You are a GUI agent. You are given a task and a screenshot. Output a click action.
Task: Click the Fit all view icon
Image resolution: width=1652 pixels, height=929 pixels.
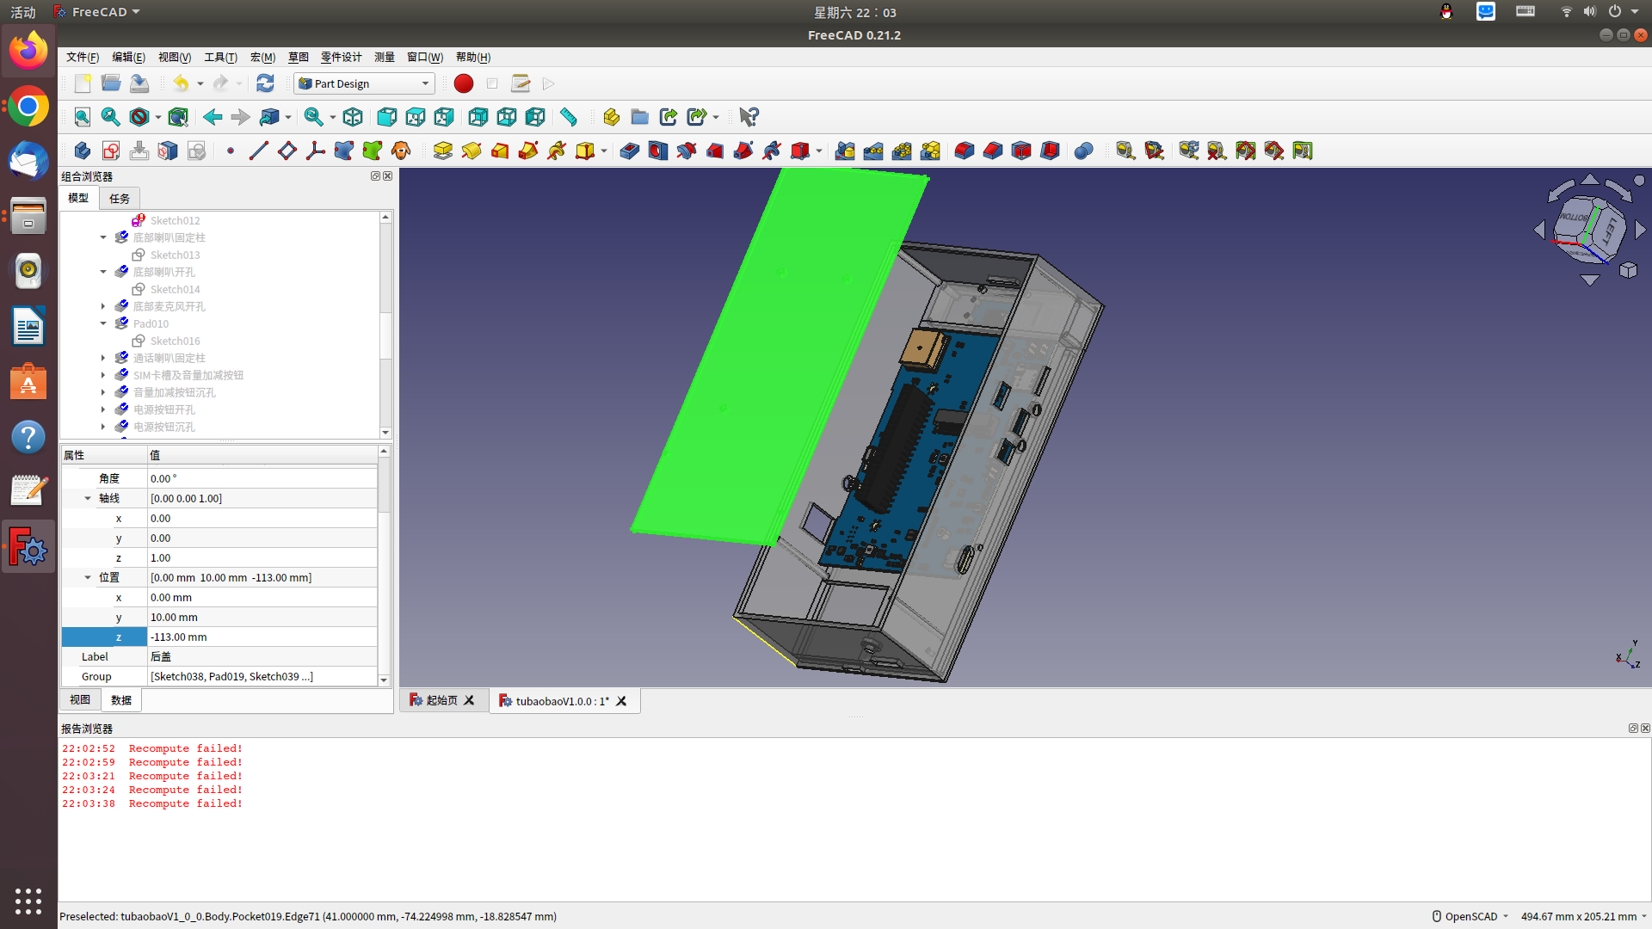click(x=82, y=117)
